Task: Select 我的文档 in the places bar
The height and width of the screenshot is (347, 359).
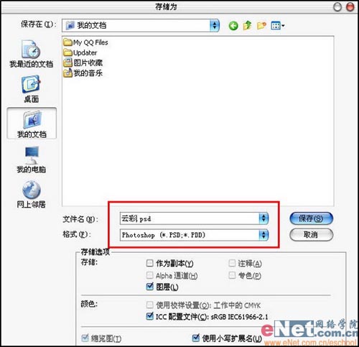Action: tap(32, 124)
